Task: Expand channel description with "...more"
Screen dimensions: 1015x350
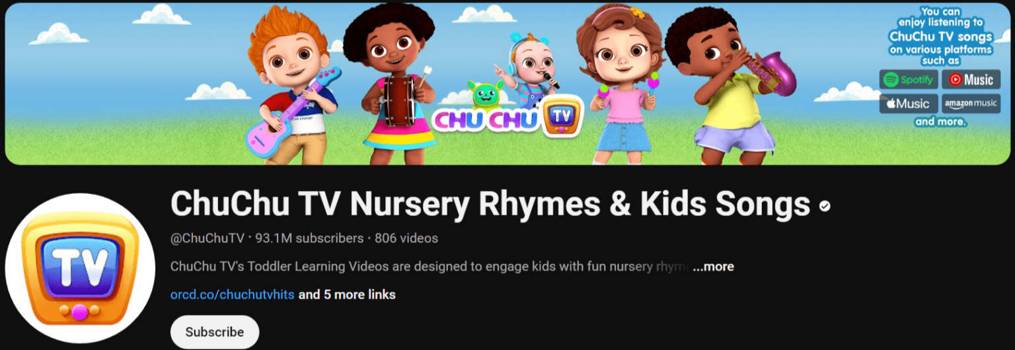Action: 714,267
